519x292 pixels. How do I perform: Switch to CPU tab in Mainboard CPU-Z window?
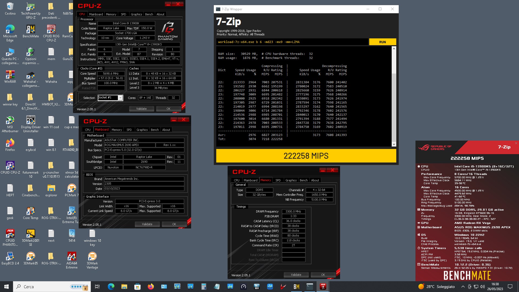coord(88,130)
